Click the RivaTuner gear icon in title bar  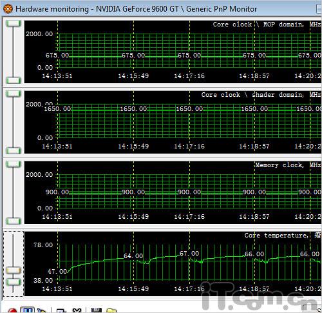8,9
